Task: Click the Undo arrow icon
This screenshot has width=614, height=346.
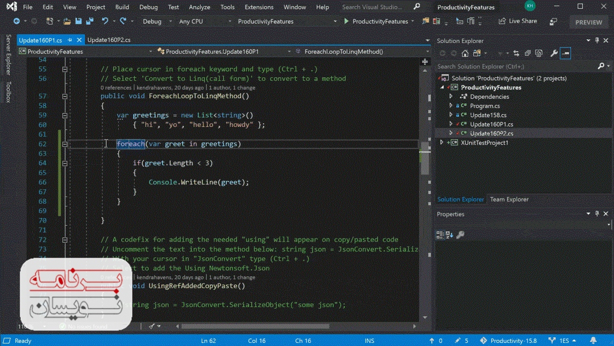Action: 105,21
